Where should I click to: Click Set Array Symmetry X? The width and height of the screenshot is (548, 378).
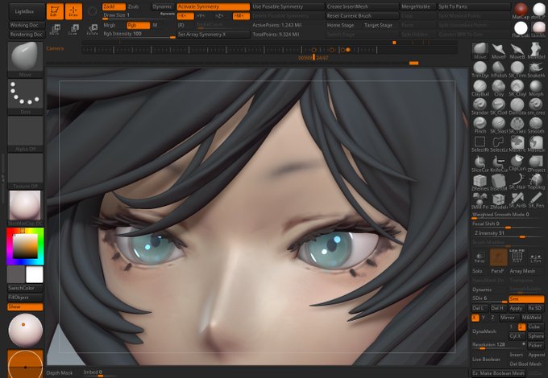214,34
